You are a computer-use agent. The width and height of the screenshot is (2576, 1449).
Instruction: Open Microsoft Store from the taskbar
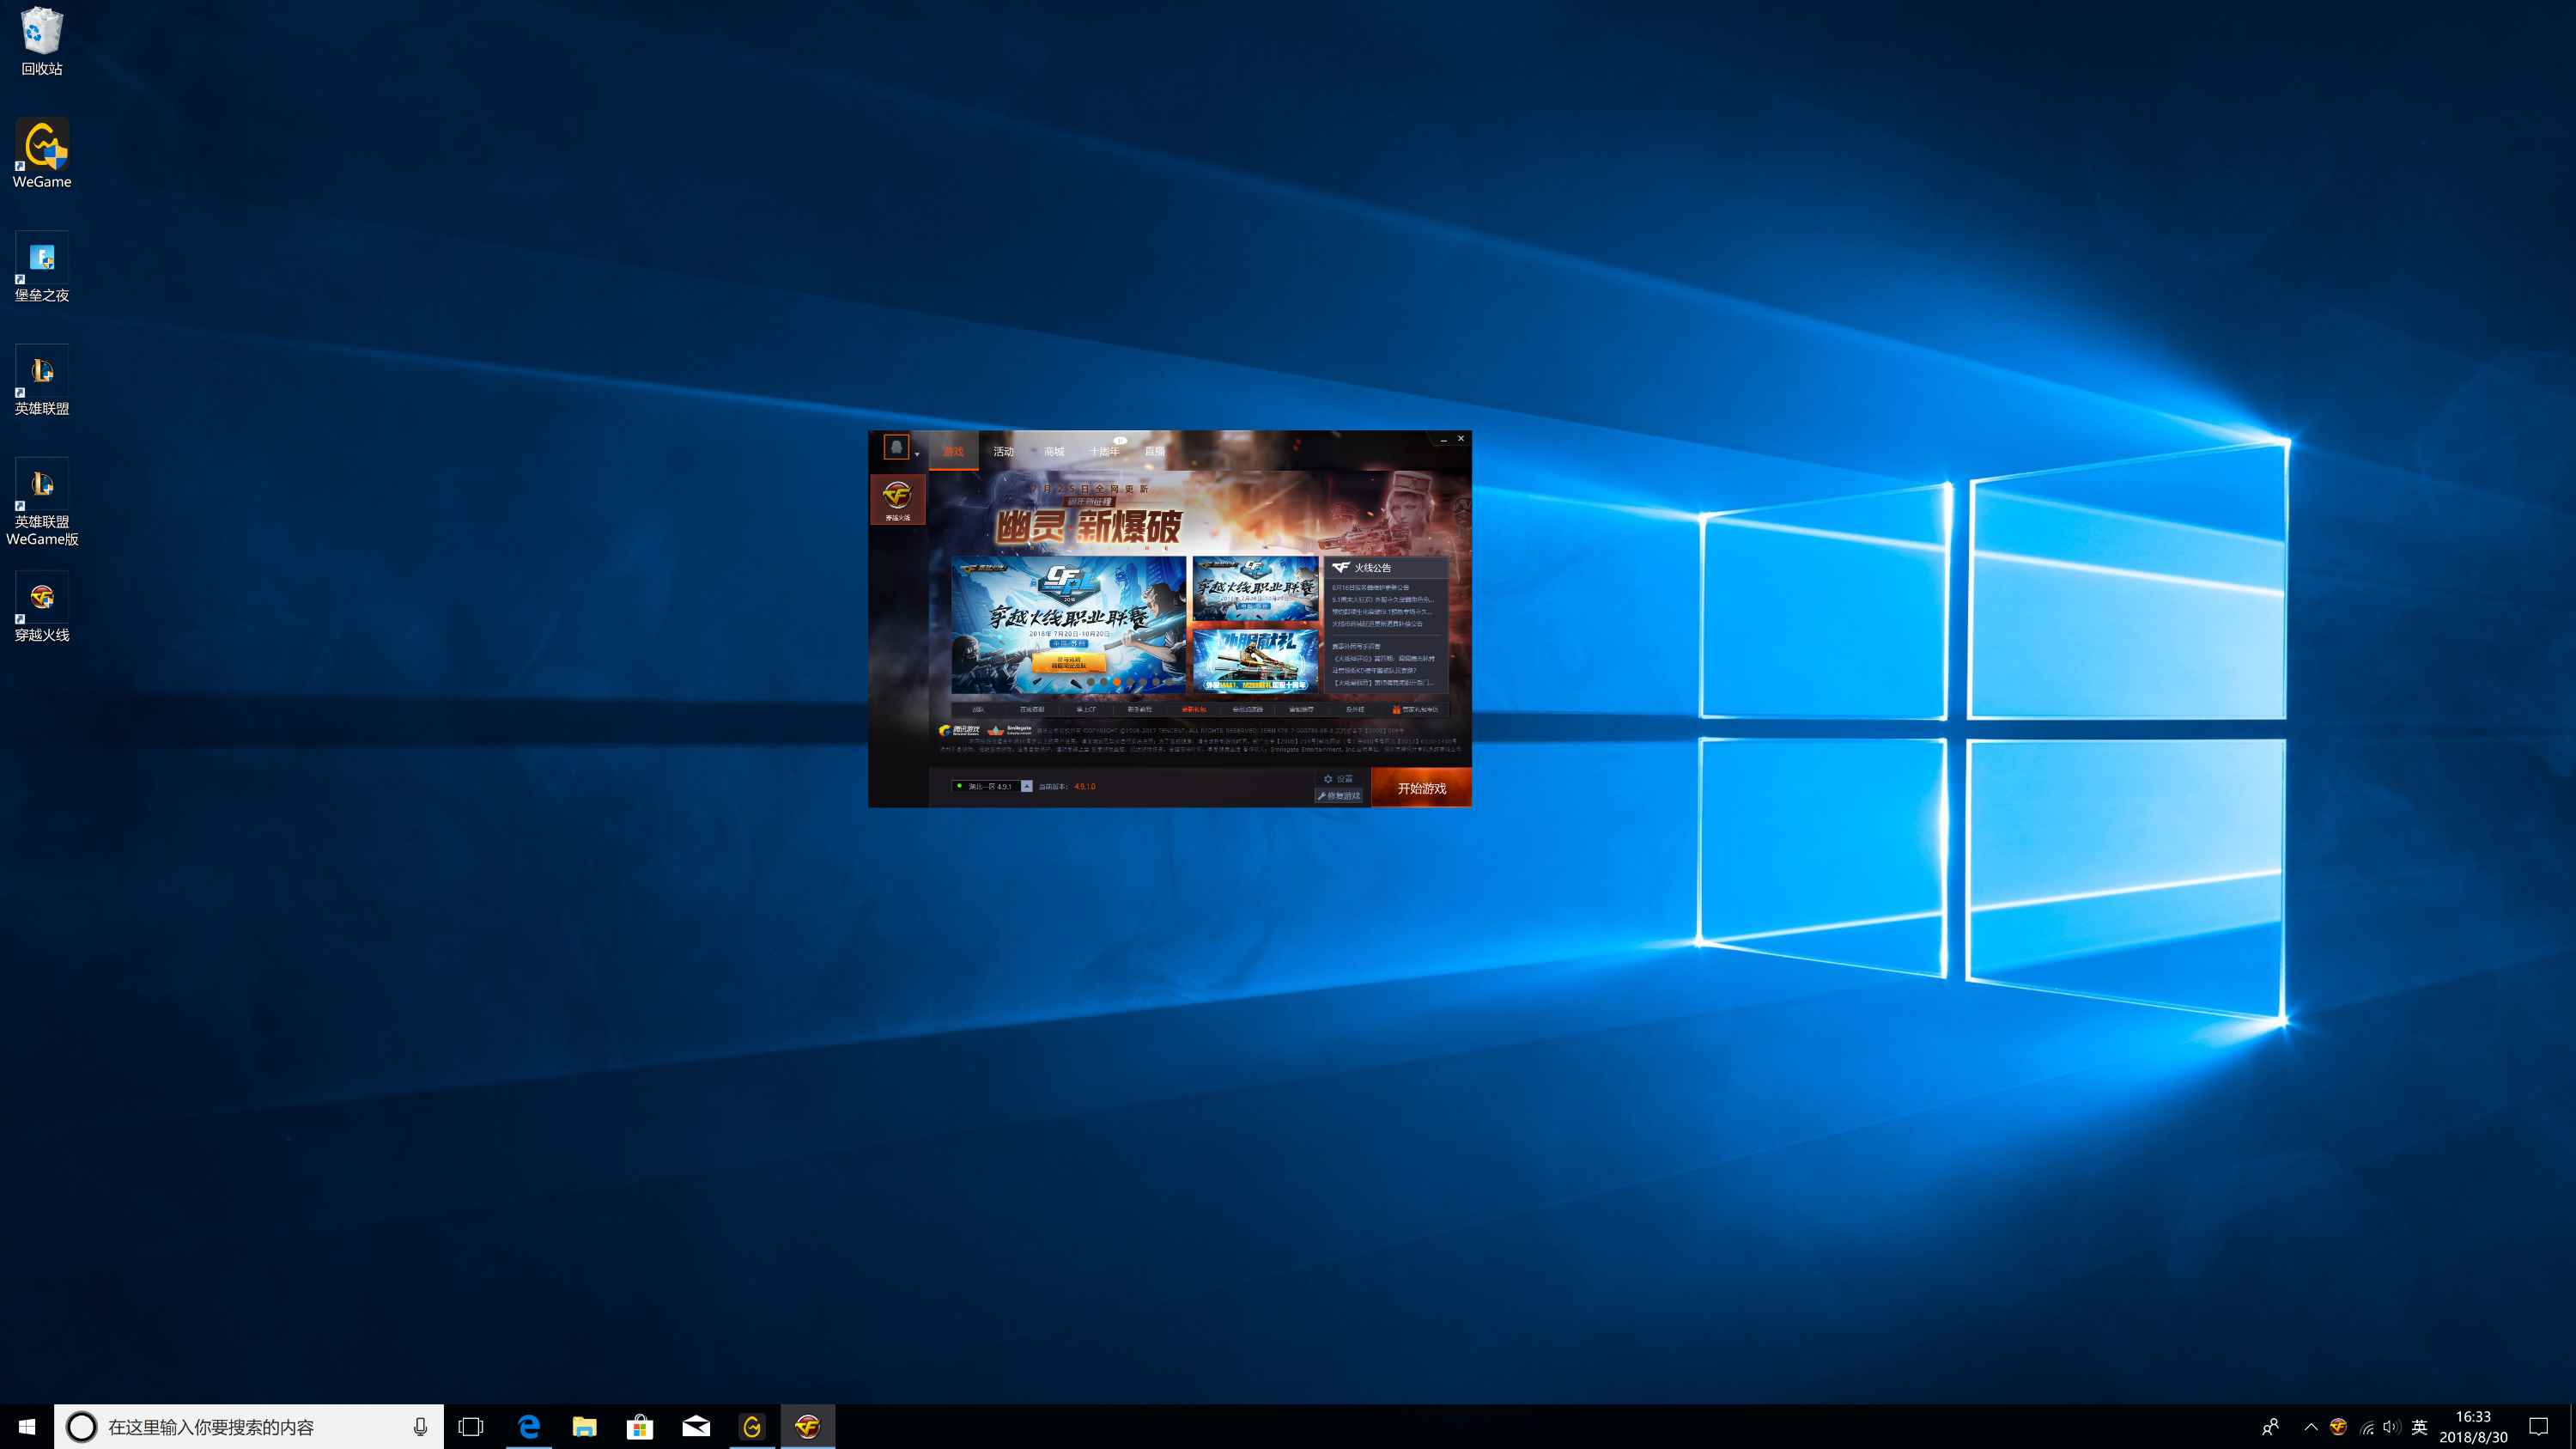(x=640, y=1427)
